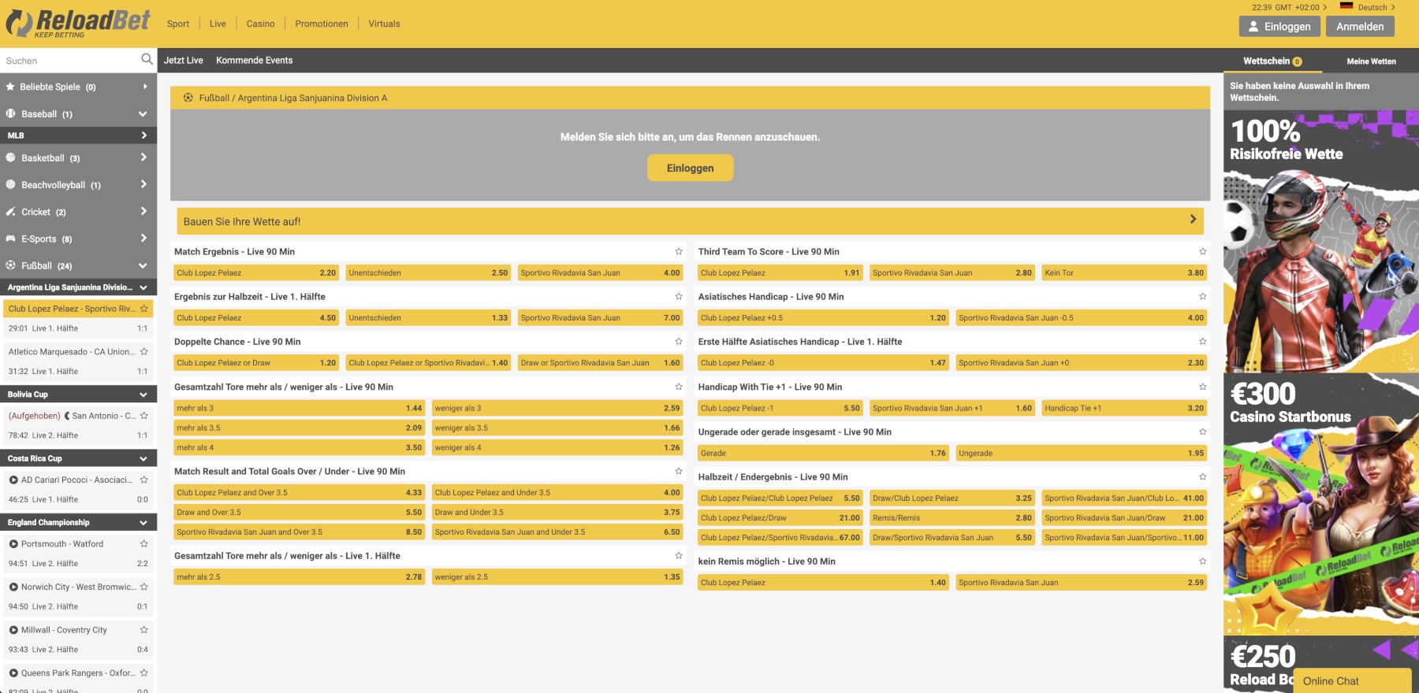Favorite the Atletico Marquesado match star
1419x693 pixels.
coord(143,352)
